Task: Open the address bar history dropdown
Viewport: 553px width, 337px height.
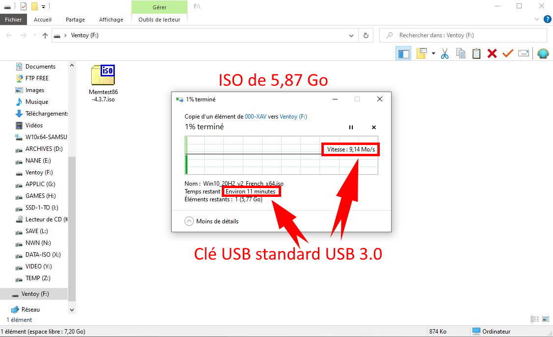Action: 351,35
